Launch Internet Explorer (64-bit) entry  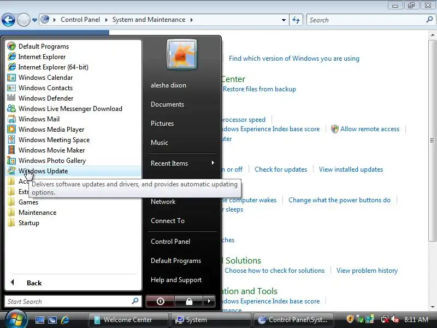tap(53, 67)
